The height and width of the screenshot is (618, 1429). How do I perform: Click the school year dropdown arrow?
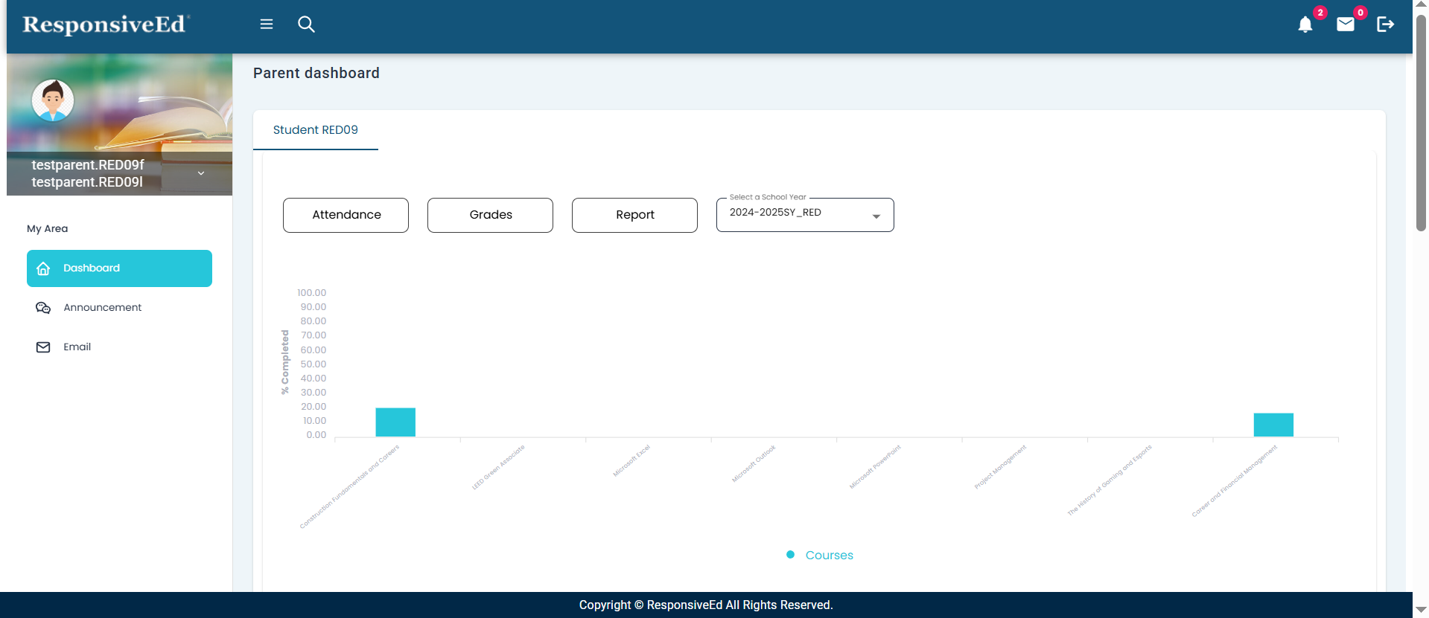[876, 216]
